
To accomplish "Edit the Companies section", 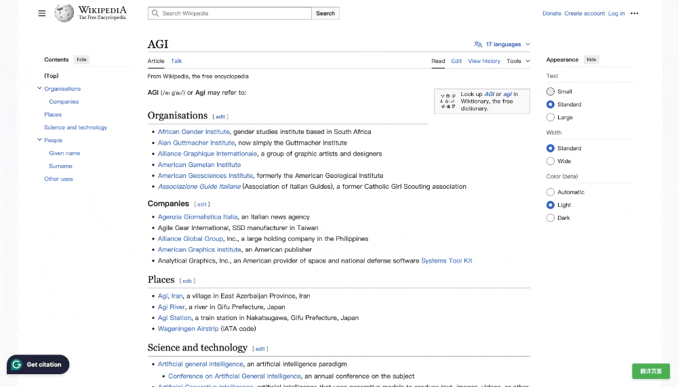I will coord(201,204).
